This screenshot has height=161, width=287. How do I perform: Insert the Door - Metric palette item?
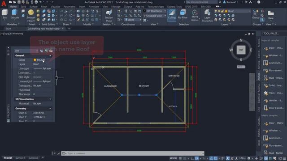pyautogui.click(x=273, y=123)
